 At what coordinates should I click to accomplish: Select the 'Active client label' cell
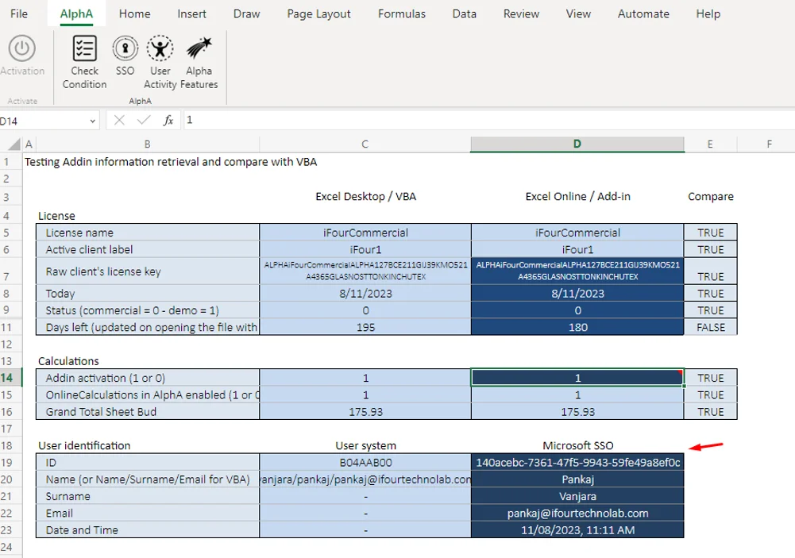click(148, 250)
